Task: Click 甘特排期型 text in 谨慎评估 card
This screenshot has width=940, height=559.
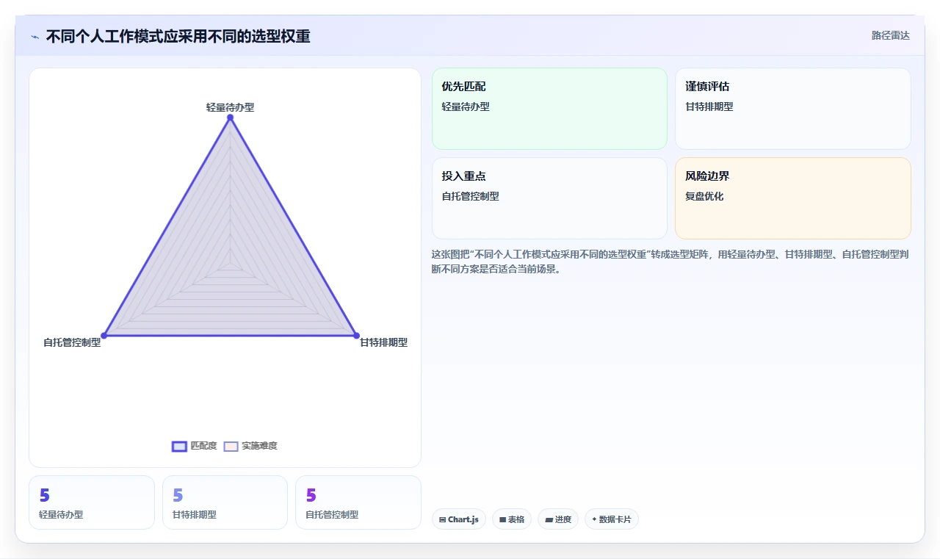Action: pos(709,107)
